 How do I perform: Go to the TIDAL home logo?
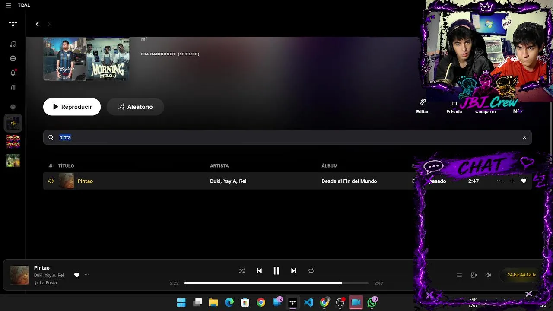click(x=13, y=24)
